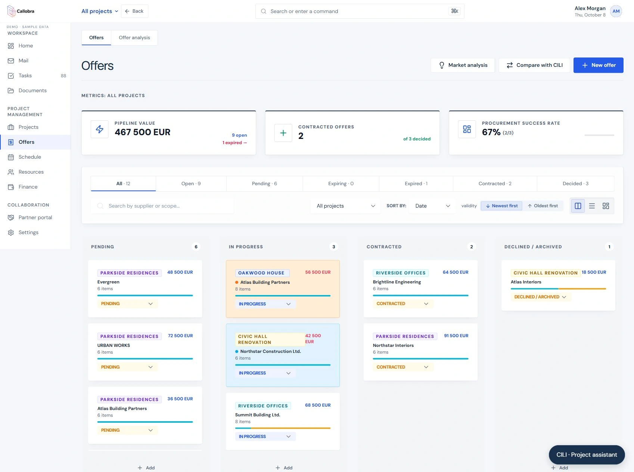Sort by Oldest first

click(543, 206)
